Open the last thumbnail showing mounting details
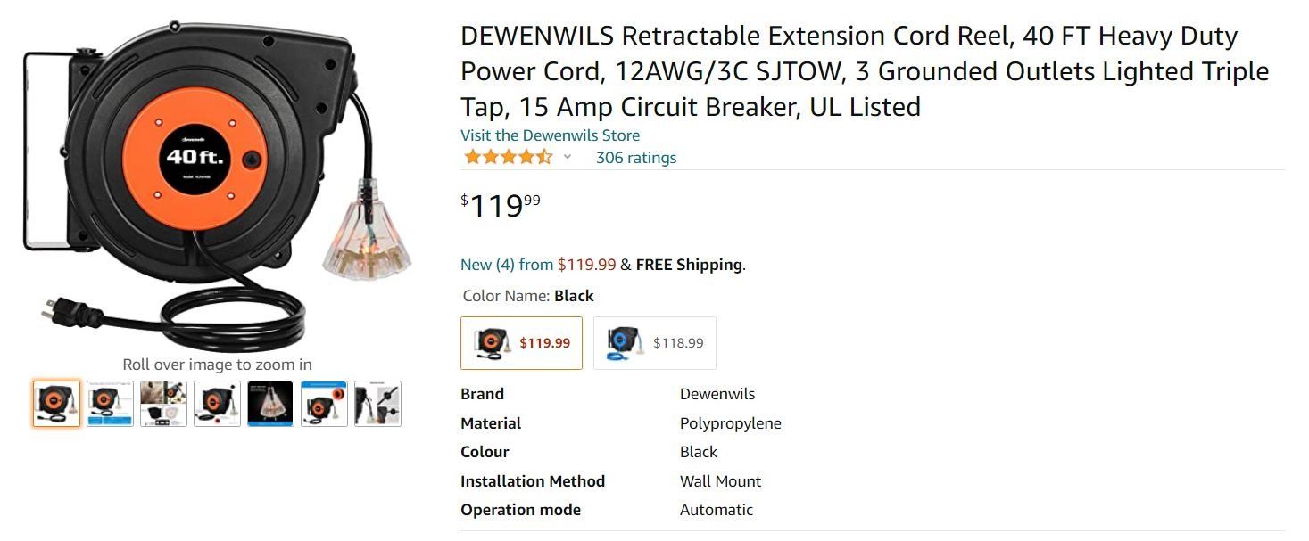Image resolution: width=1309 pixels, height=541 pixels. [x=377, y=404]
